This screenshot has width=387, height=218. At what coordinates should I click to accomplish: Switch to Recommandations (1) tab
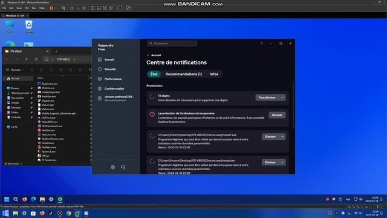[184, 74]
